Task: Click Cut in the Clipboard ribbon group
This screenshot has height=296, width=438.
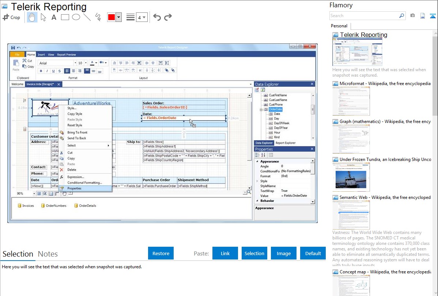Action: [x=27, y=61]
